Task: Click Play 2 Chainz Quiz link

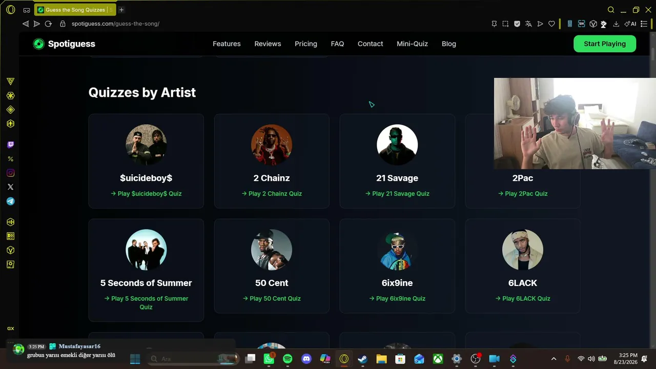Action: click(272, 194)
